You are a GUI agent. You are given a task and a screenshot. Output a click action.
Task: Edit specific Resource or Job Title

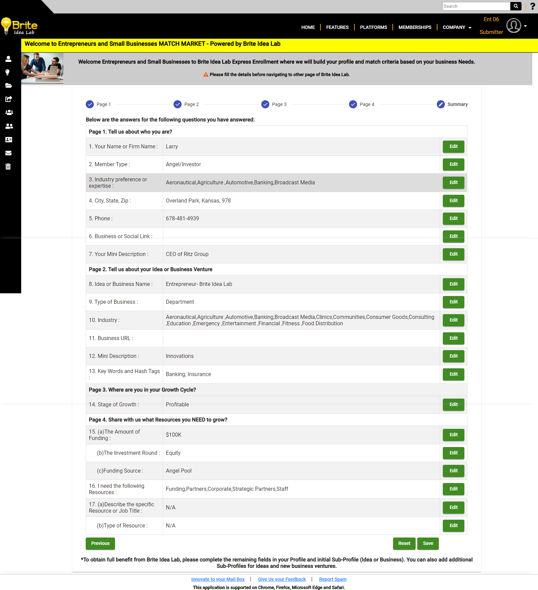coord(454,508)
